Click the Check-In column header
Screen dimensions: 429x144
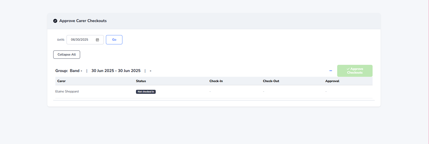tap(216, 81)
